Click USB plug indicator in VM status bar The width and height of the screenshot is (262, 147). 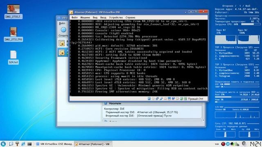click(161, 99)
